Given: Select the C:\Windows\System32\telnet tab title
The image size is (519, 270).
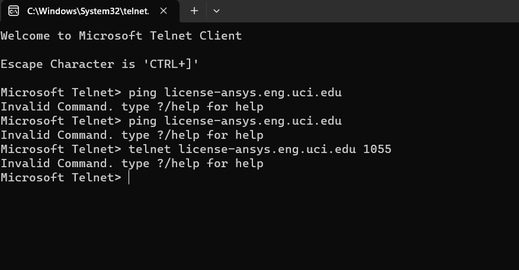Looking at the screenshot, I should 88,11.
